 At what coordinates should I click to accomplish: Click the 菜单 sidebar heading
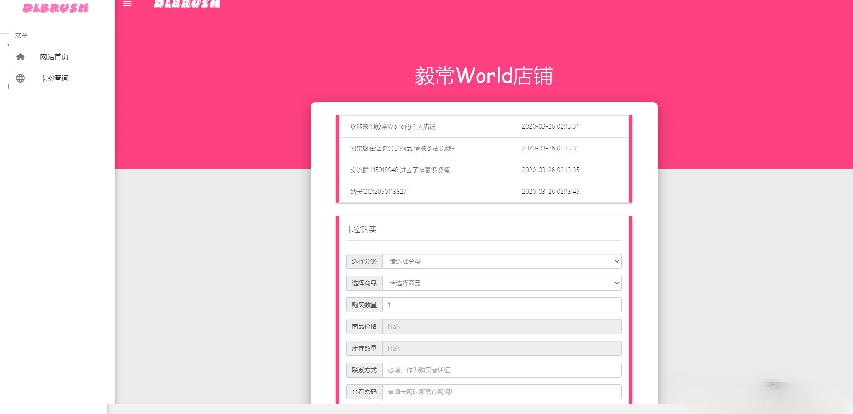coord(22,35)
